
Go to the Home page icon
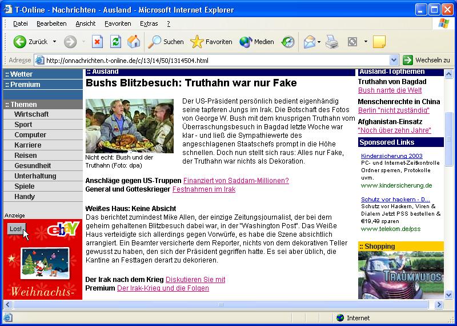134,42
